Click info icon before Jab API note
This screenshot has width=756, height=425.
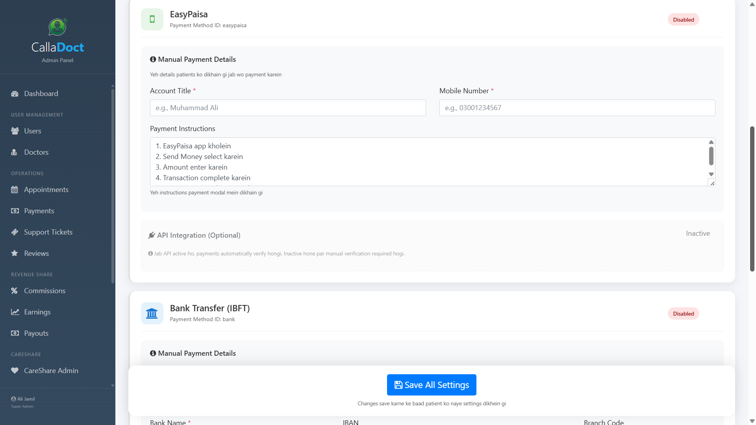(x=150, y=253)
